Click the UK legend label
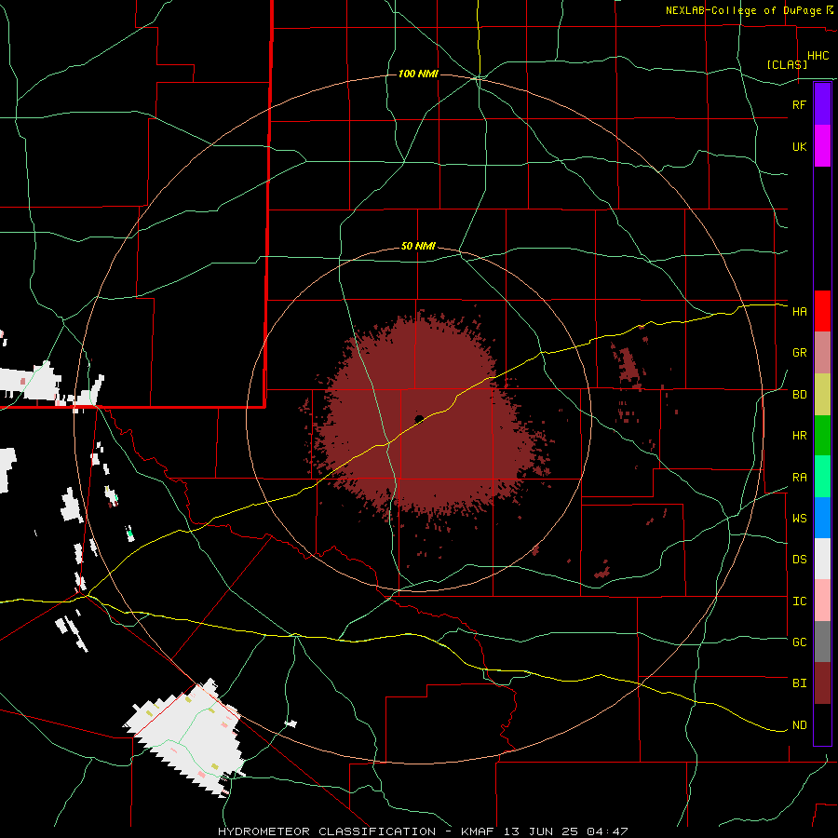Image resolution: width=838 pixels, height=838 pixels. (x=799, y=146)
